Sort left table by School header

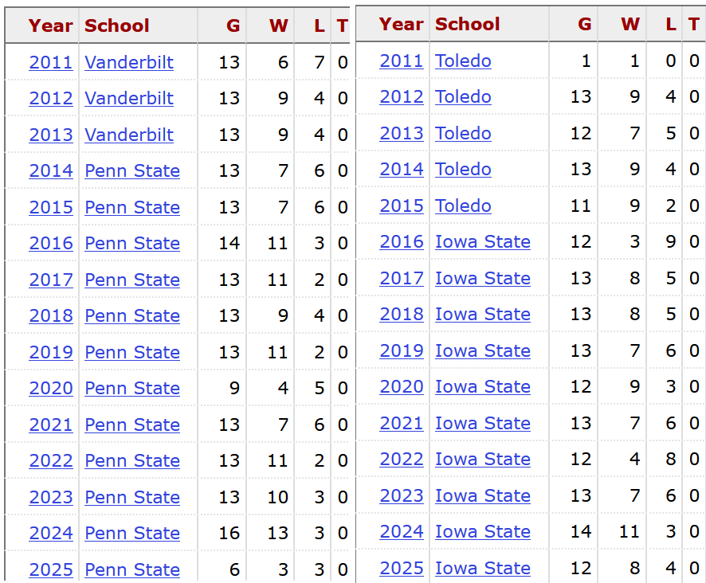click(117, 25)
